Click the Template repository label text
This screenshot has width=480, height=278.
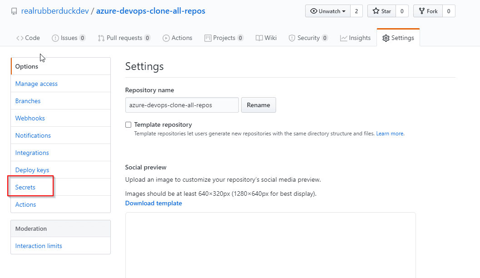(x=163, y=124)
